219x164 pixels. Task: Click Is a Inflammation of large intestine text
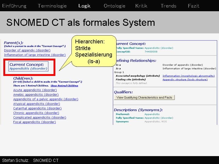click(189, 68)
